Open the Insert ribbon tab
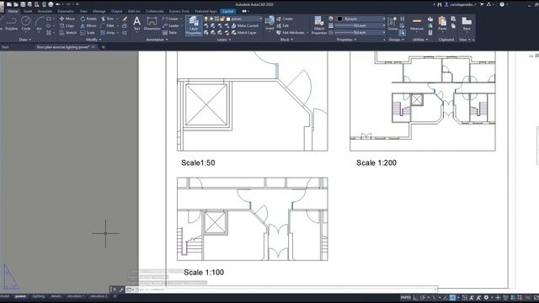The height and width of the screenshot is (303, 539). (x=28, y=11)
